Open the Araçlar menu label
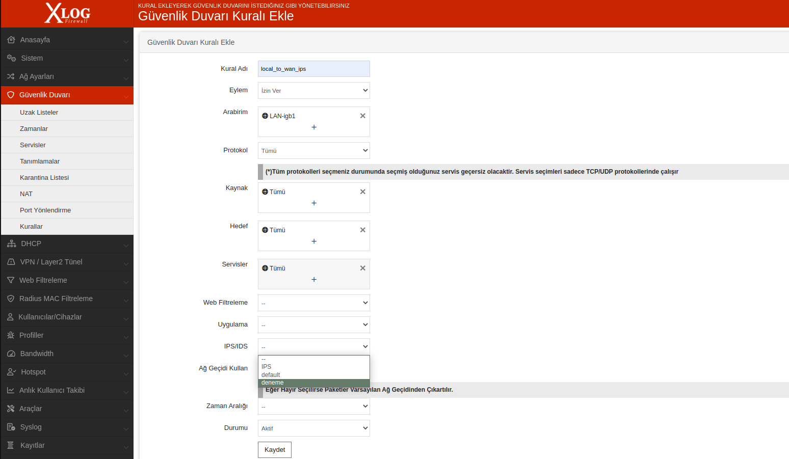The image size is (789, 459). (31, 409)
